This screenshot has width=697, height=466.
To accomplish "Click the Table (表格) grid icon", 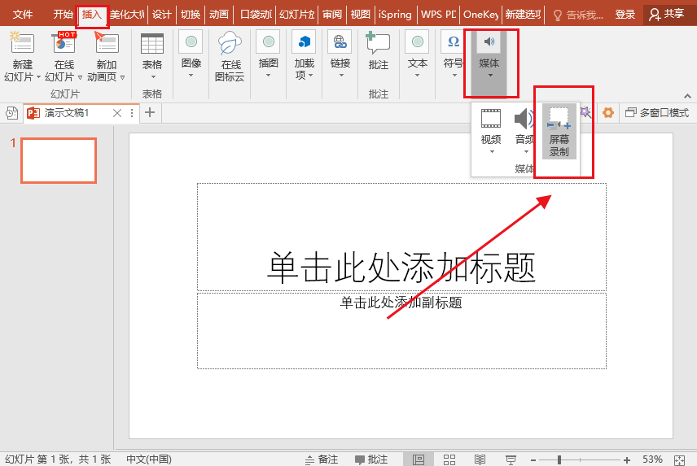I will [152, 44].
